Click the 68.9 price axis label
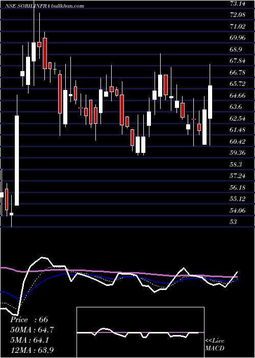The height and width of the screenshot is (358, 255). click(x=236, y=50)
